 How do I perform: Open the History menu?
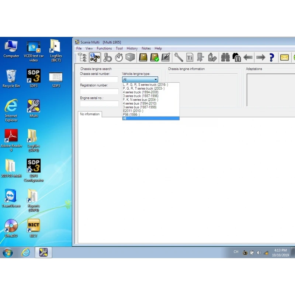(x=132, y=48)
